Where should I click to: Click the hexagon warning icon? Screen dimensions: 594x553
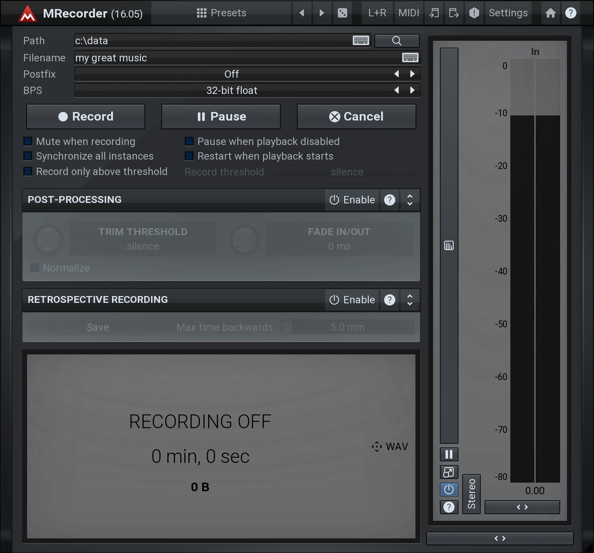pyautogui.click(x=474, y=13)
